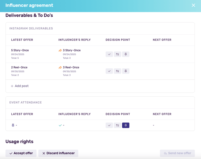Toggle the highlighted pin in Event Attendance
The width and height of the screenshot is (201, 159).
[126, 125]
